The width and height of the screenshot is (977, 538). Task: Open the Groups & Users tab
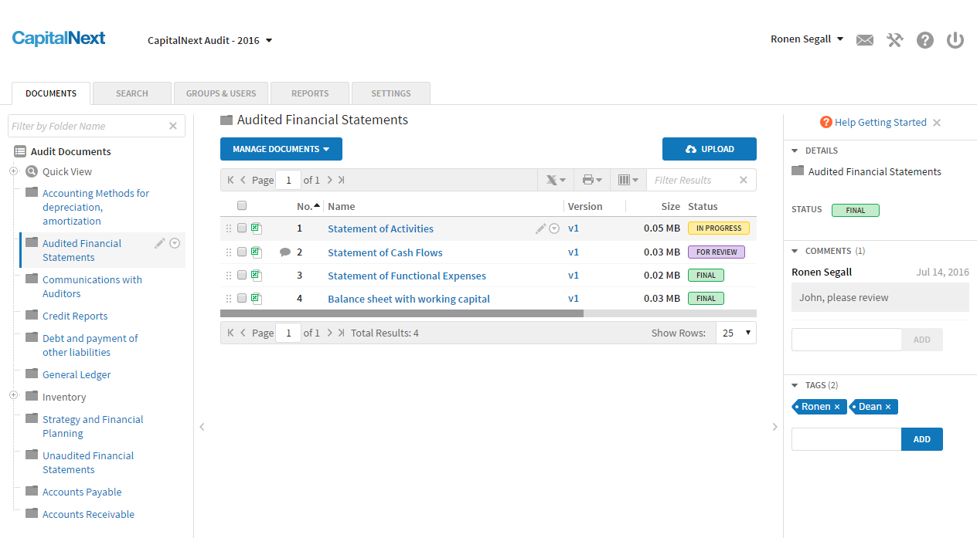(220, 93)
